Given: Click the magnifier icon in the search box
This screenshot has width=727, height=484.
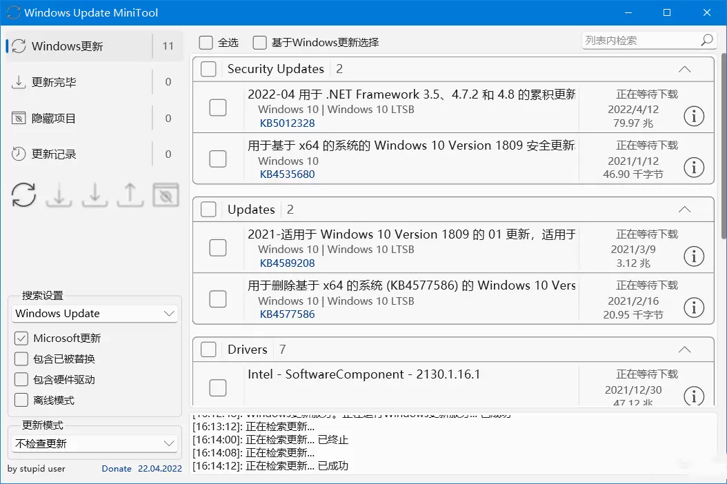Looking at the screenshot, I should point(706,40).
